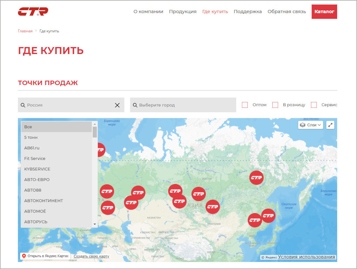
Task: Select Fit Service in the list
Action: [57, 158]
